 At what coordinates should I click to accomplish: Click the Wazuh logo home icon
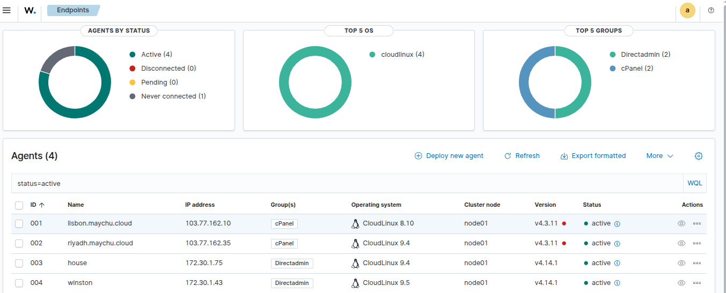pos(30,10)
